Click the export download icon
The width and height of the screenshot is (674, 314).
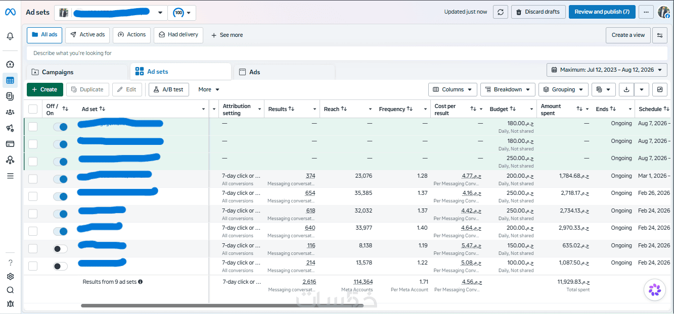click(626, 89)
